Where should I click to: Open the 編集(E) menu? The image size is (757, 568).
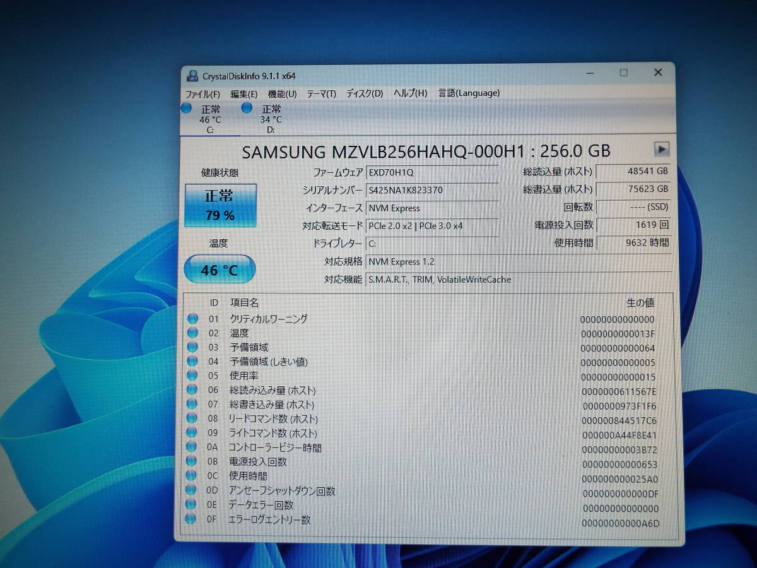(x=244, y=93)
